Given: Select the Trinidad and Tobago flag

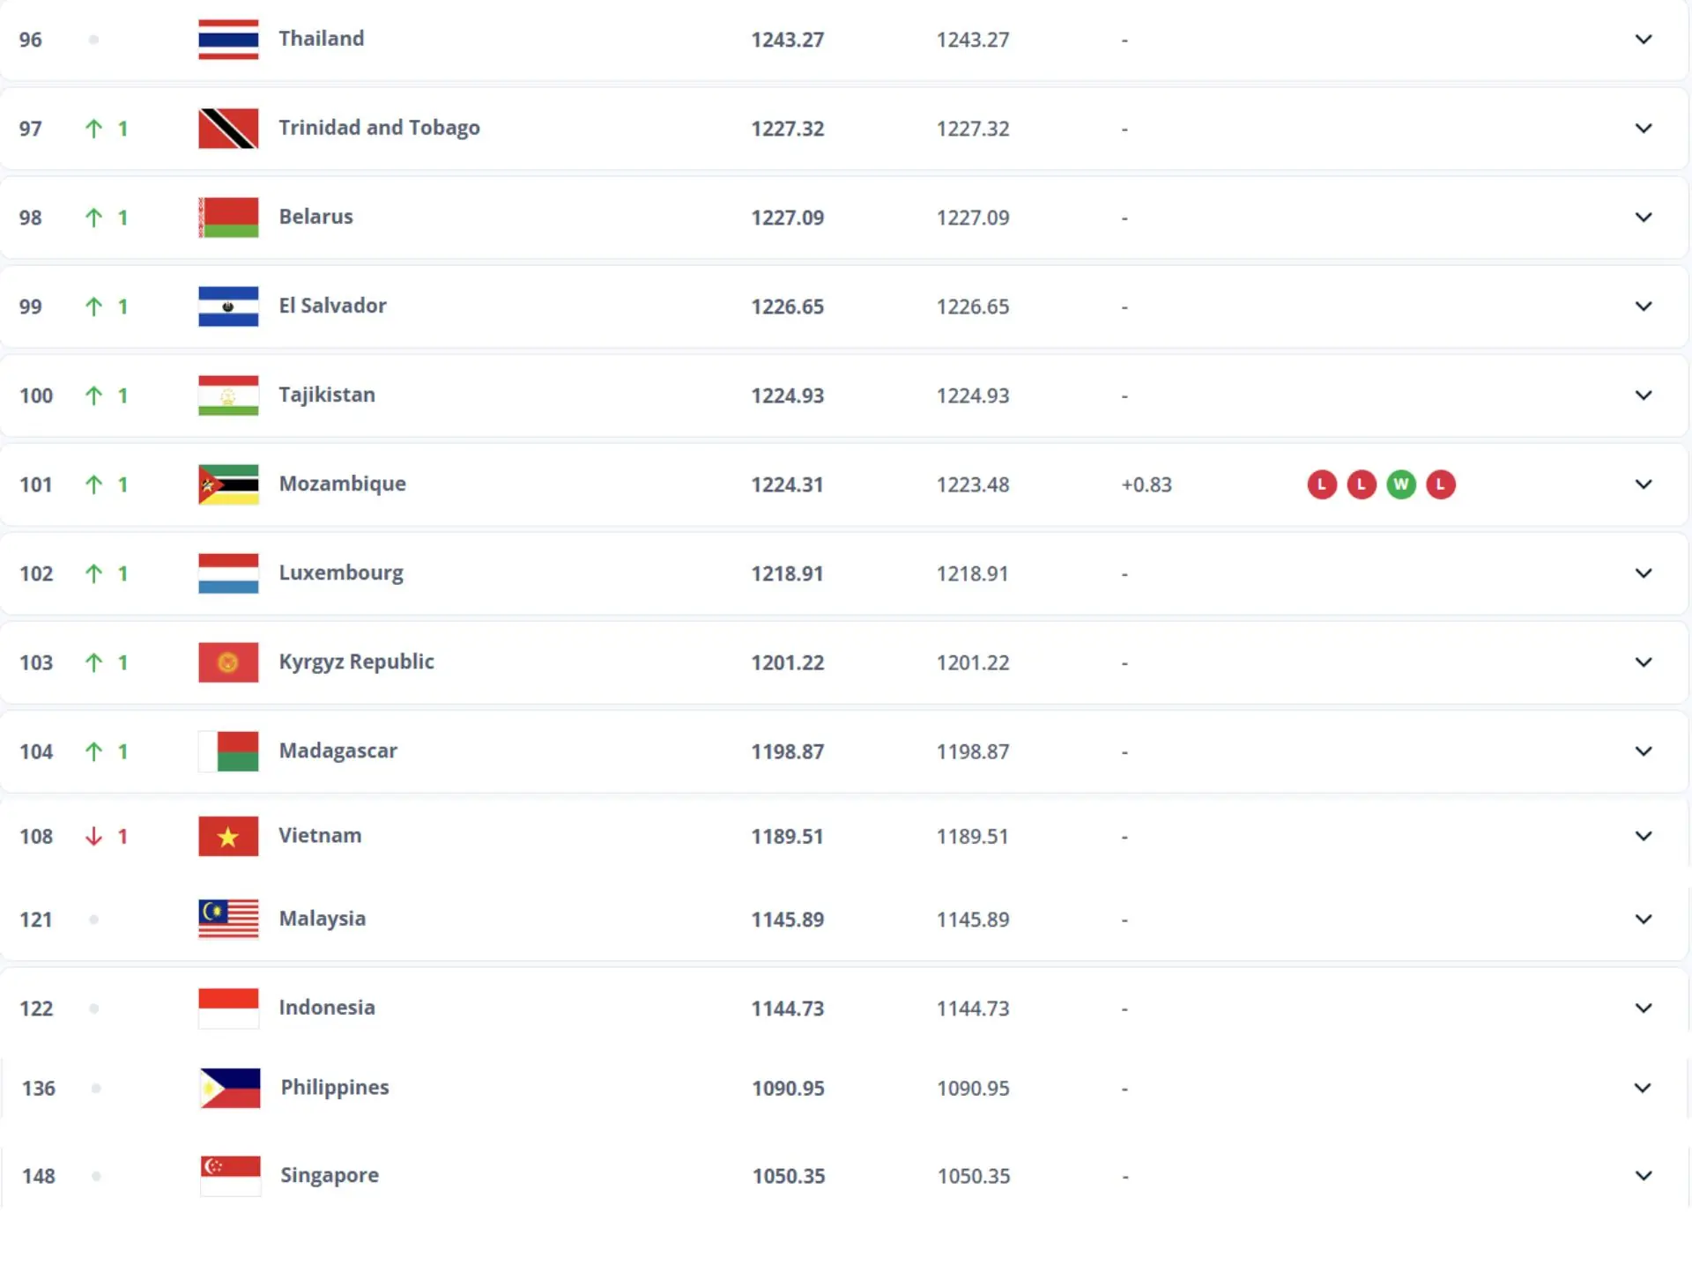Looking at the screenshot, I should (x=227, y=128).
